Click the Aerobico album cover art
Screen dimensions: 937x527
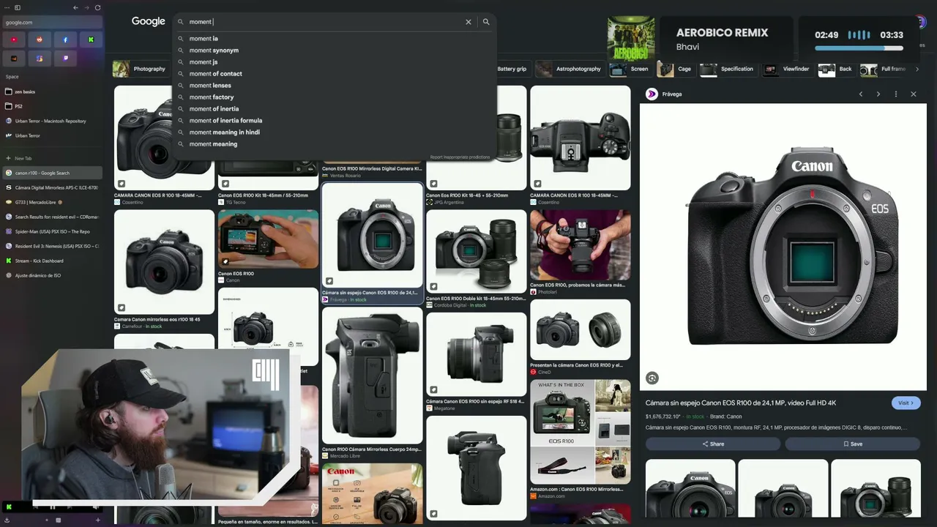click(631, 40)
